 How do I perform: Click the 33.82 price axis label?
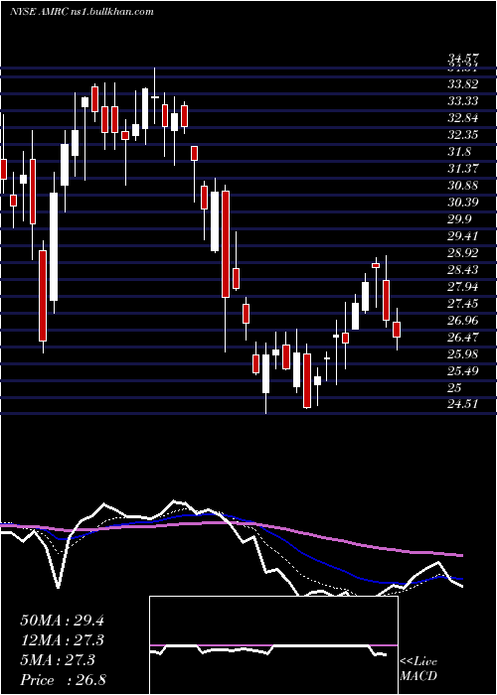(463, 84)
